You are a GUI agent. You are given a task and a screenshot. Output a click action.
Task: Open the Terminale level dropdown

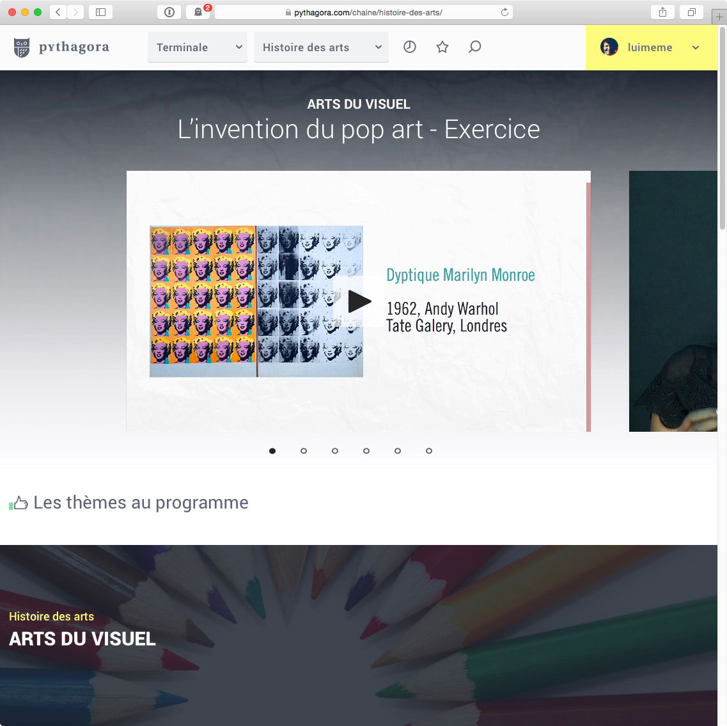tap(198, 47)
